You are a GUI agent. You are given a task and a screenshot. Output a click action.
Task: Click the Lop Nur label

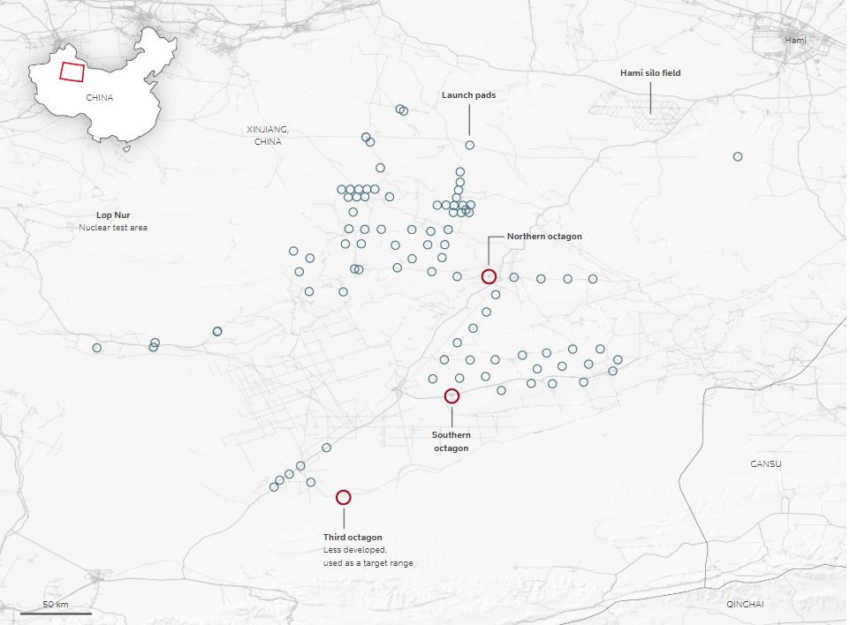(113, 215)
